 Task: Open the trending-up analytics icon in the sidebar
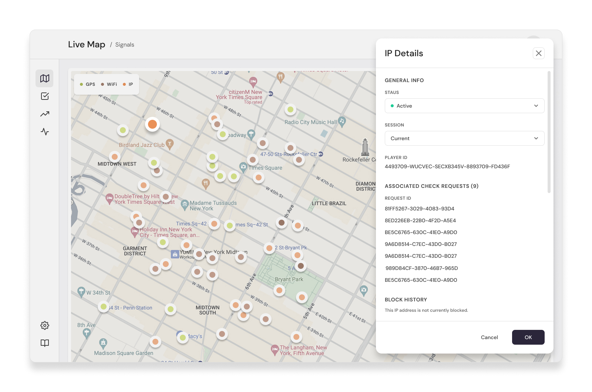(x=45, y=114)
